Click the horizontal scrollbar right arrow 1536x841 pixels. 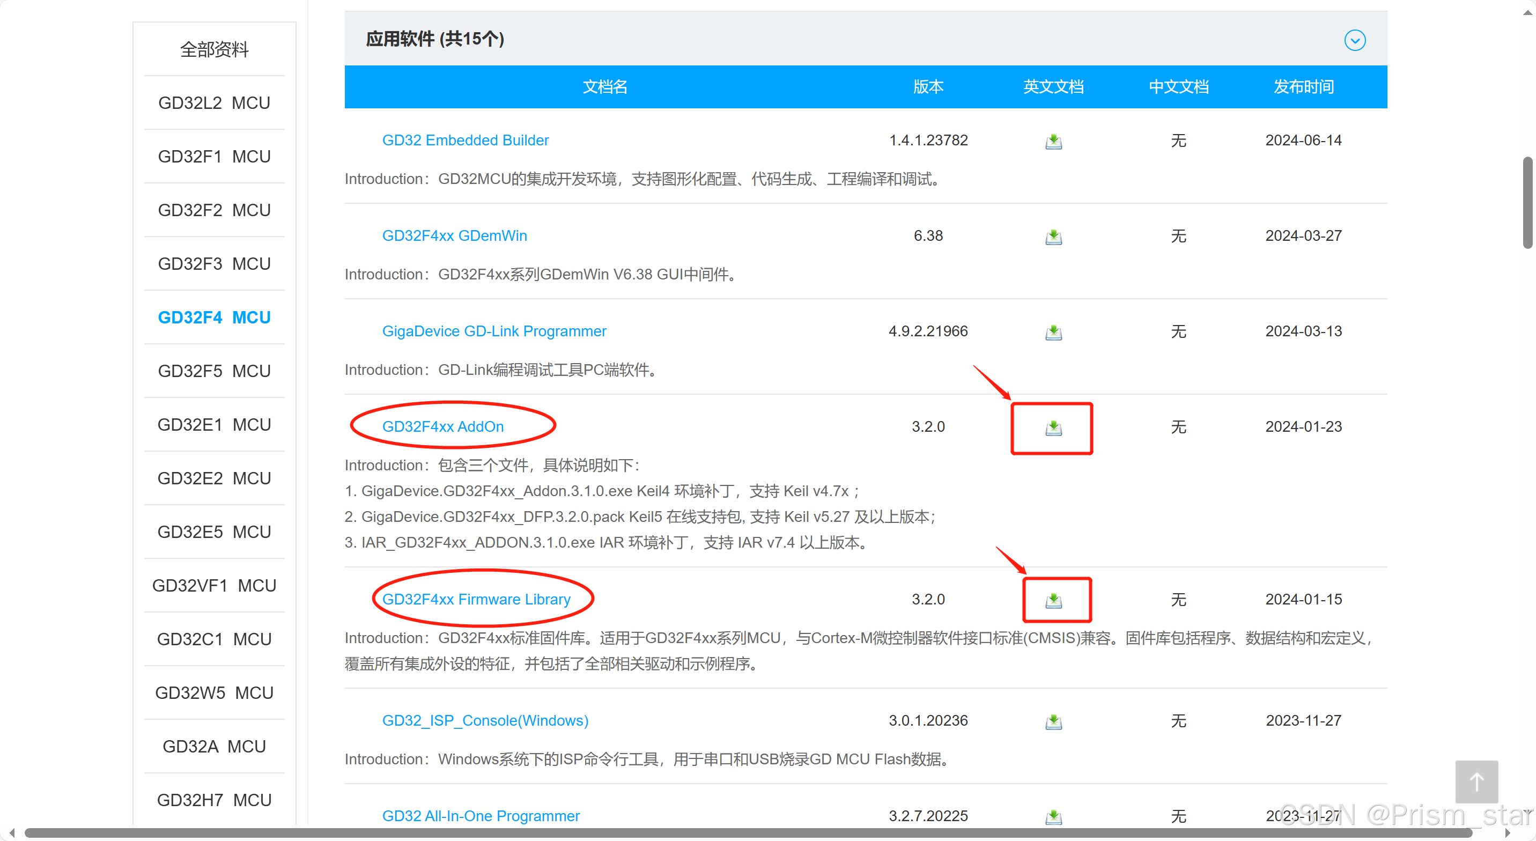[1508, 832]
